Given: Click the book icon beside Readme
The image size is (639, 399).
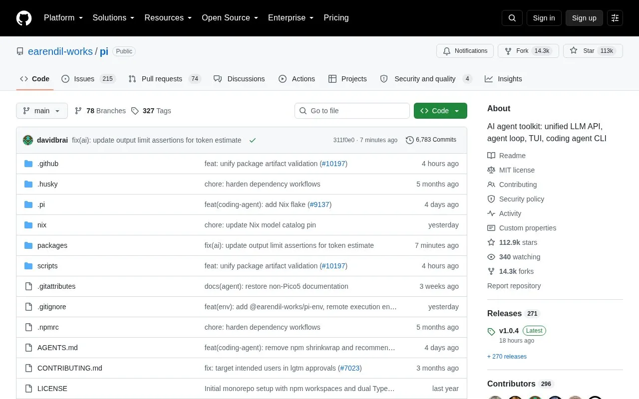Looking at the screenshot, I should point(491,156).
